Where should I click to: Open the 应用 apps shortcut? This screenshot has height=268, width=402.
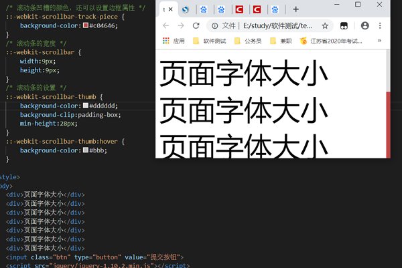pyautogui.click(x=174, y=41)
